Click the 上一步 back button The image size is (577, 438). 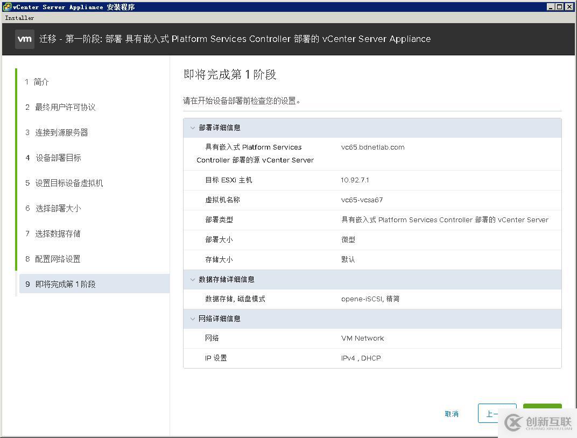coord(497,414)
